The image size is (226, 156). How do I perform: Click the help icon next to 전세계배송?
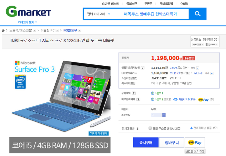coord(138,129)
